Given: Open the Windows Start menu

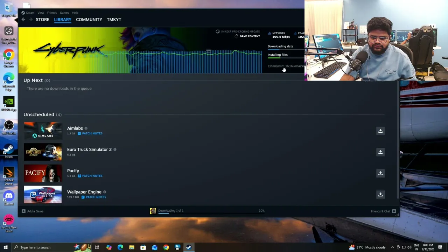Looking at the screenshot, I should (x=5, y=247).
